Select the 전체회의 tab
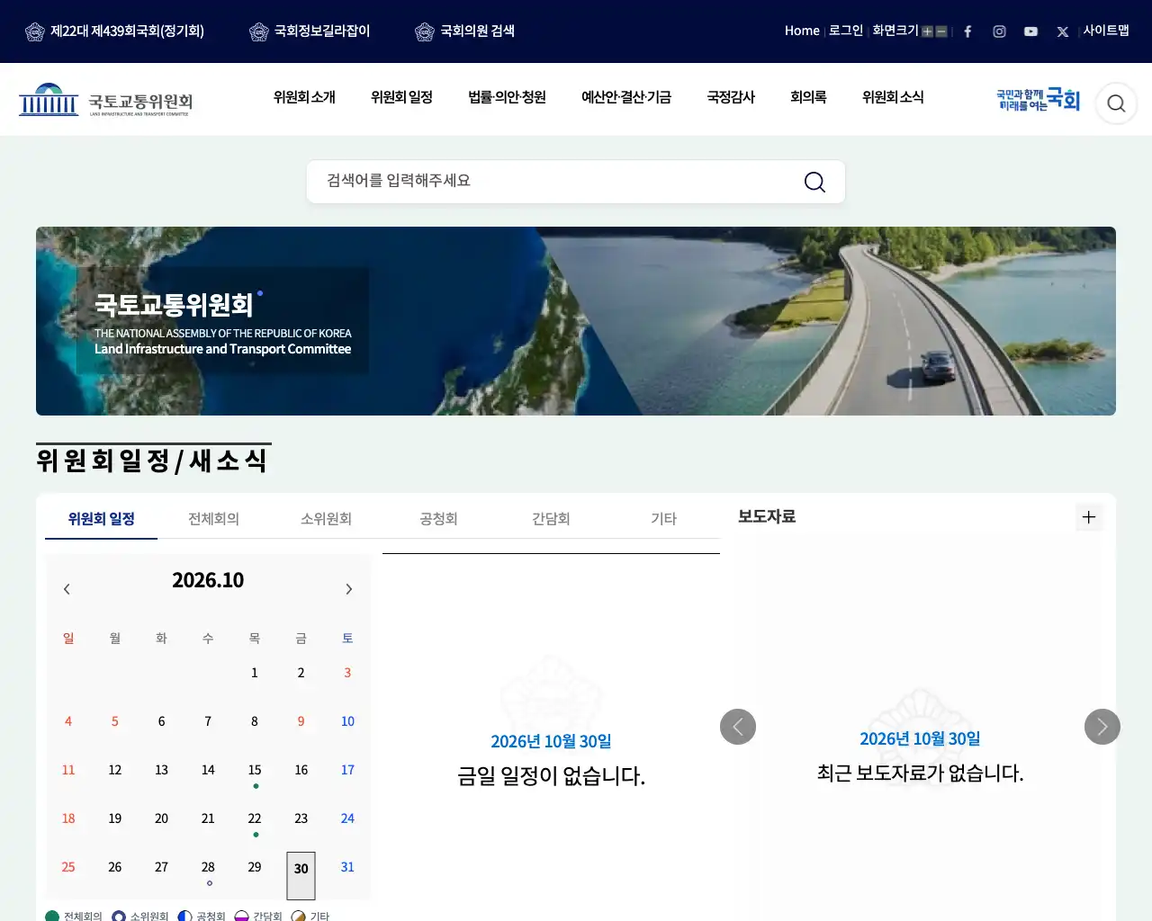1152x921 pixels. [213, 519]
